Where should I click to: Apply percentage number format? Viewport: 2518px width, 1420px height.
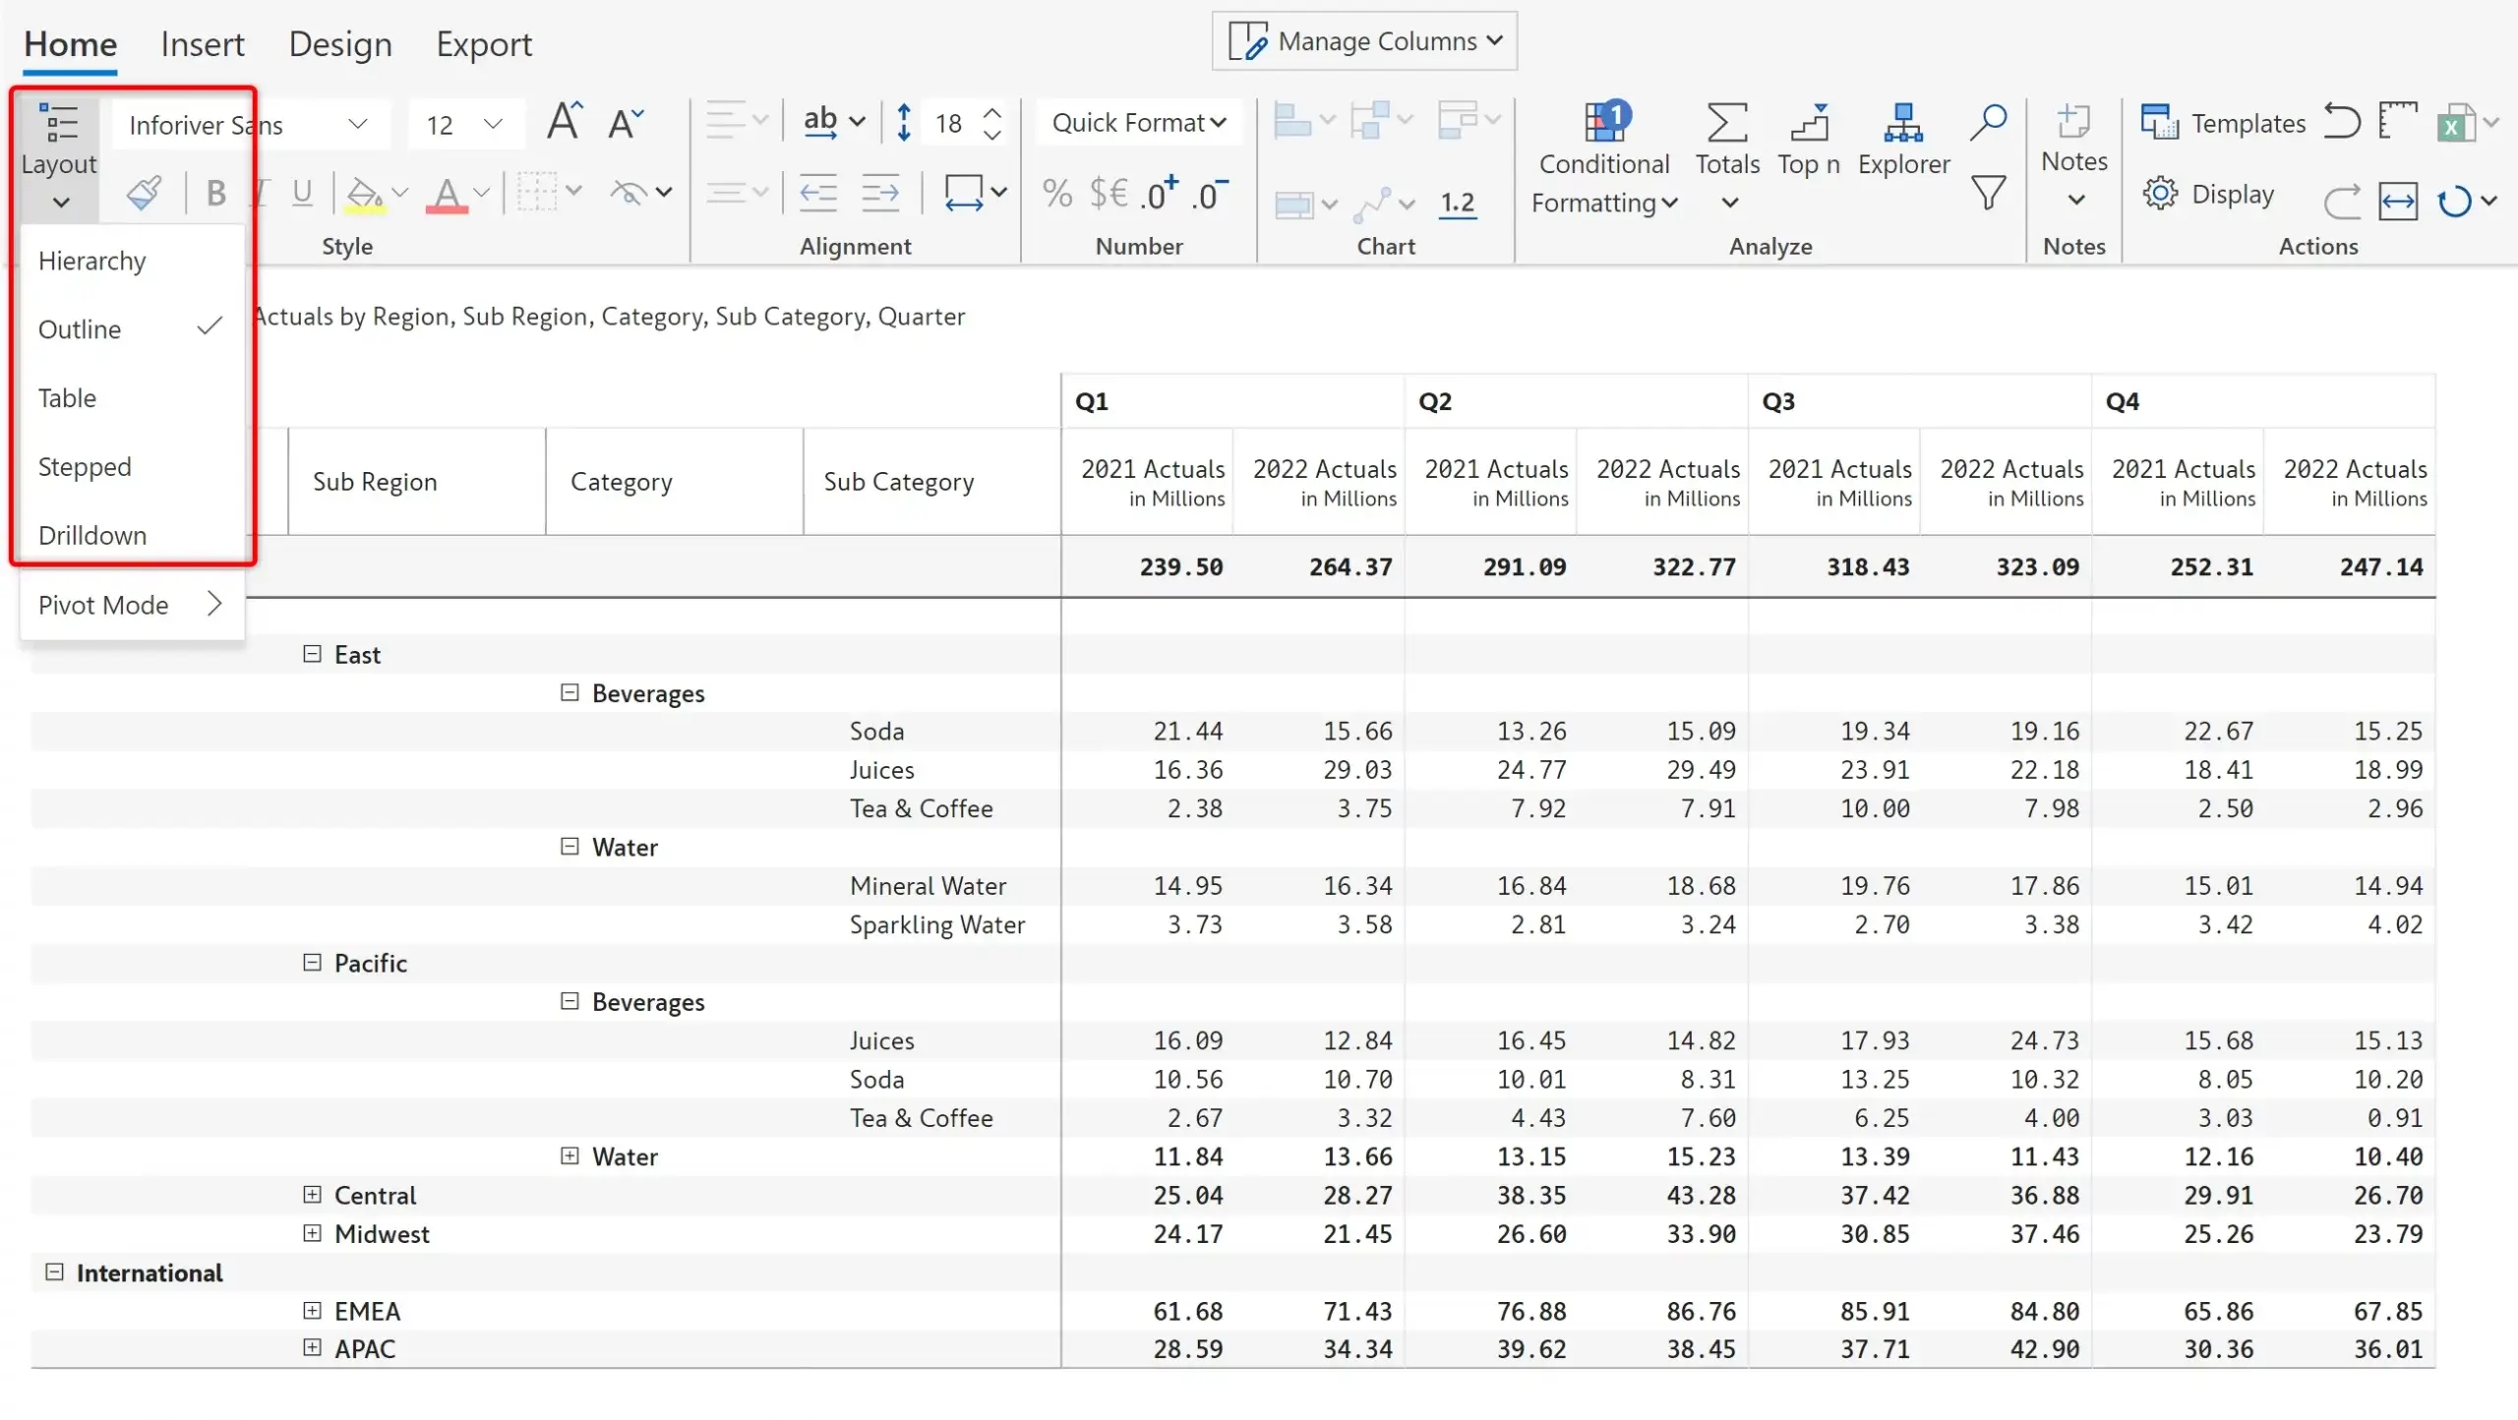click(x=1056, y=192)
